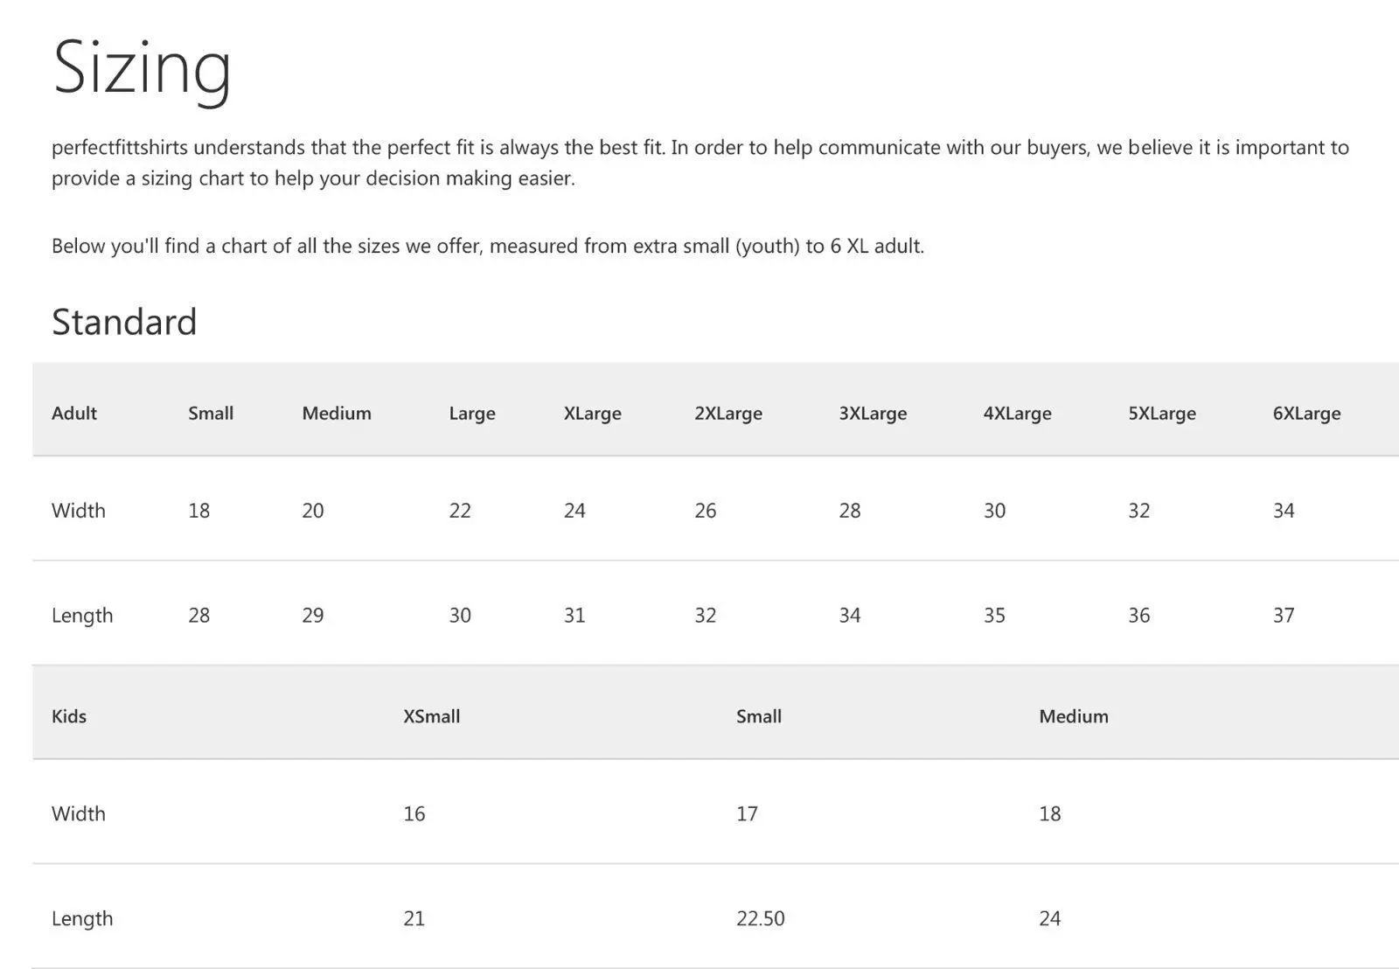
Task: Select the 6XLarge column header
Action: [x=1306, y=414]
